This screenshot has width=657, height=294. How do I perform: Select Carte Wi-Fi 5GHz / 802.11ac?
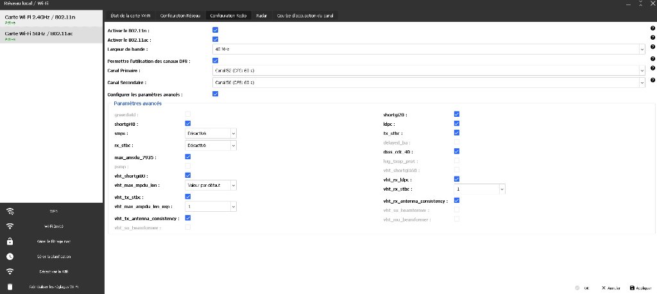click(51, 35)
